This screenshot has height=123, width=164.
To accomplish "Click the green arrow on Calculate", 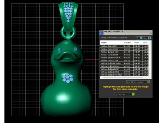I will click(133, 94).
